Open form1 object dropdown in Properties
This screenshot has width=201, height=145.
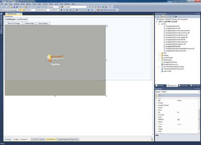click(x=199, y=92)
